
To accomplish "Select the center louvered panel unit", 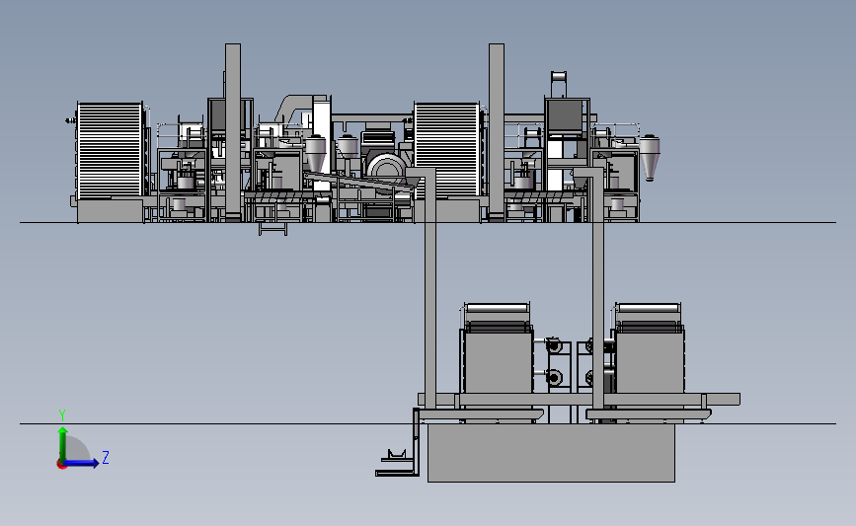I will [447, 149].
